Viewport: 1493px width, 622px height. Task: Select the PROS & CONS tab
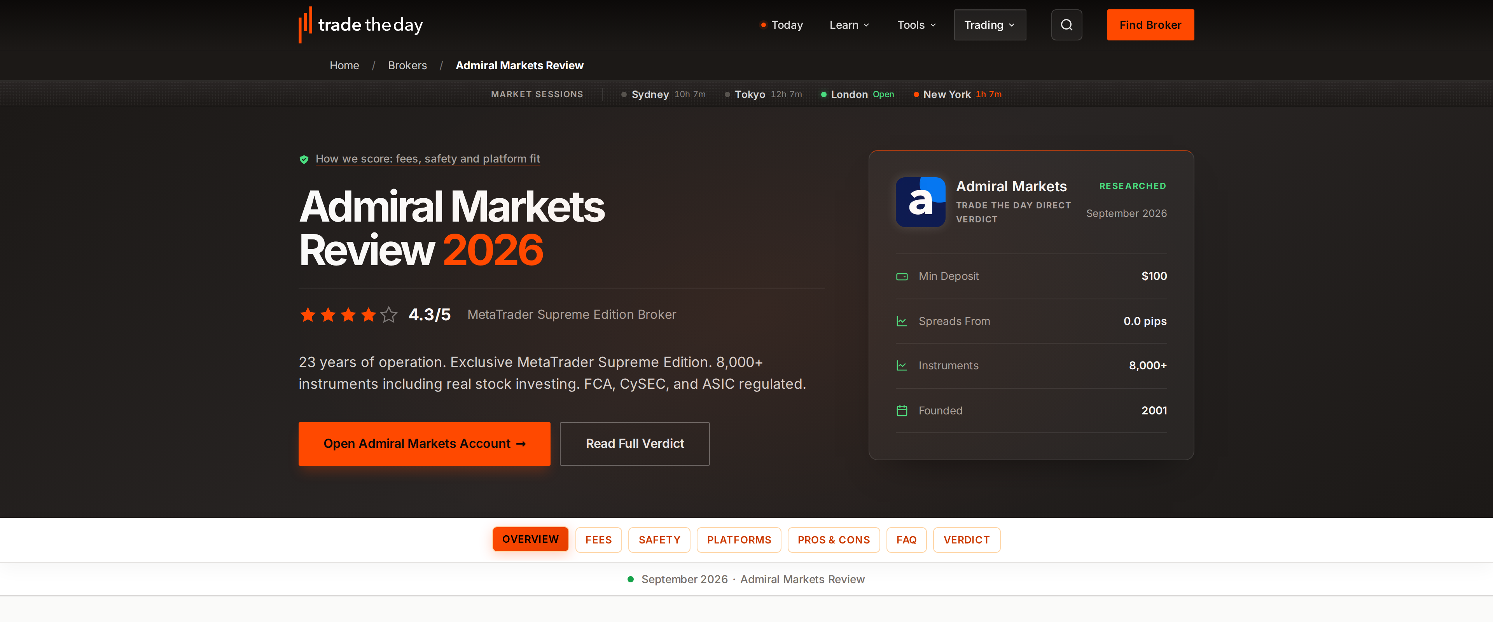point(833,540)
